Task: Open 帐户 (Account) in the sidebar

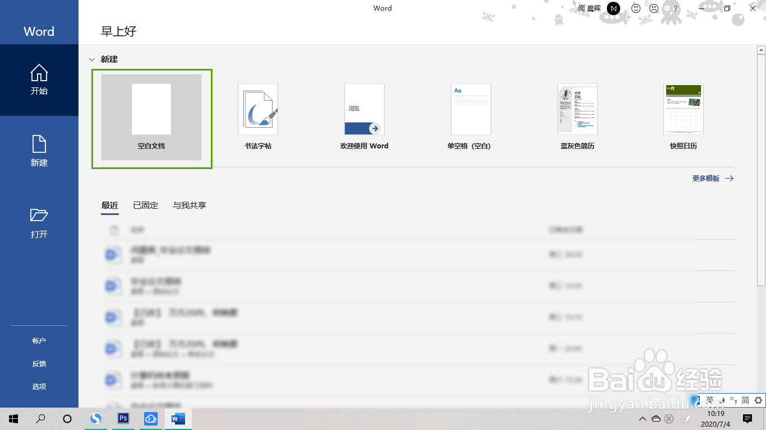Action: pyautogui.click(x=39, y=340)
